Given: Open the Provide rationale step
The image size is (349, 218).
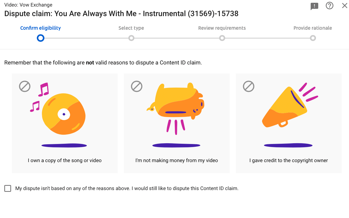Looking at the screenshot, I should pyautogui.click(x=313, y=28).
